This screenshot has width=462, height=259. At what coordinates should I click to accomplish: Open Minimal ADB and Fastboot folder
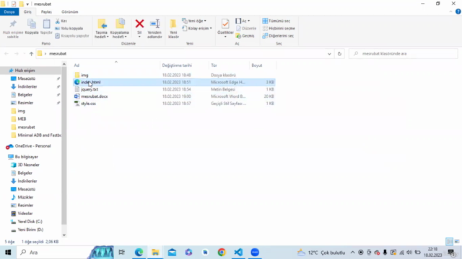pyautogui.click(x=40, y=135)
